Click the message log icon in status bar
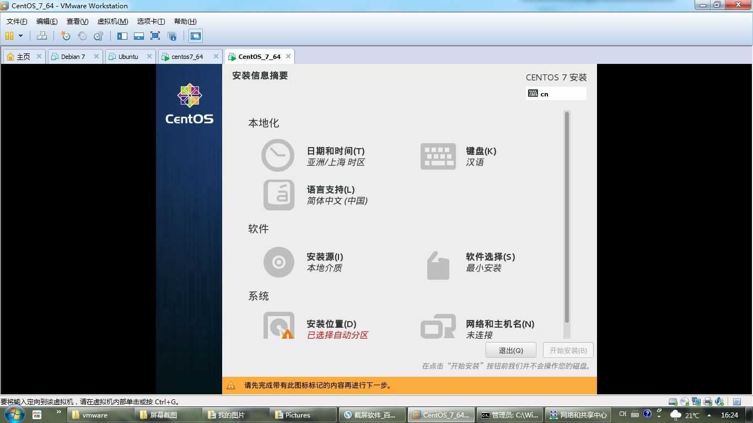The width and height of the screenshot is (753, 423). (736, 402)
